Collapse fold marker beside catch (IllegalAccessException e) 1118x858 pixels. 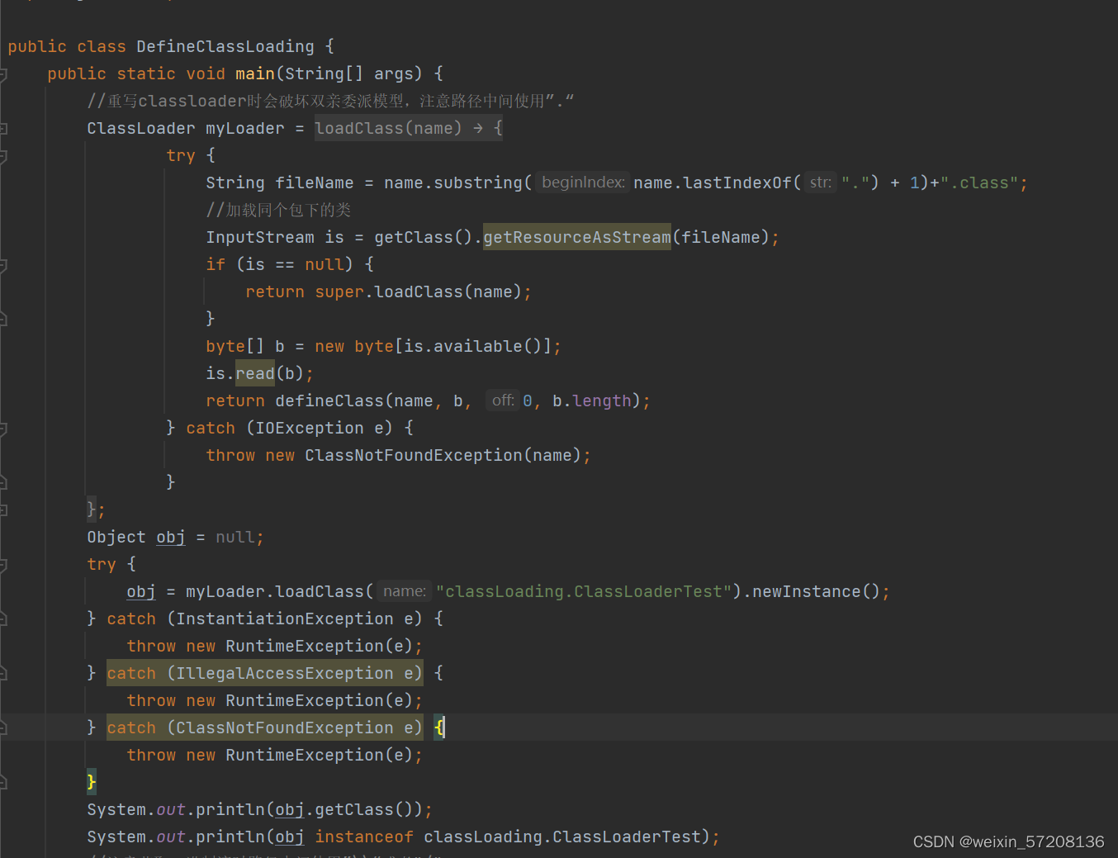pos(3,674)
